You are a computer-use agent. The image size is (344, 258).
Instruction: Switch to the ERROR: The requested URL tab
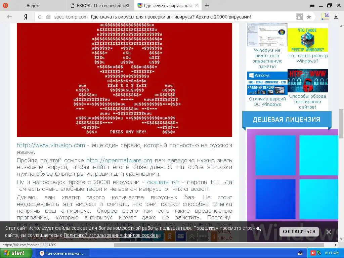pos(100,5)
